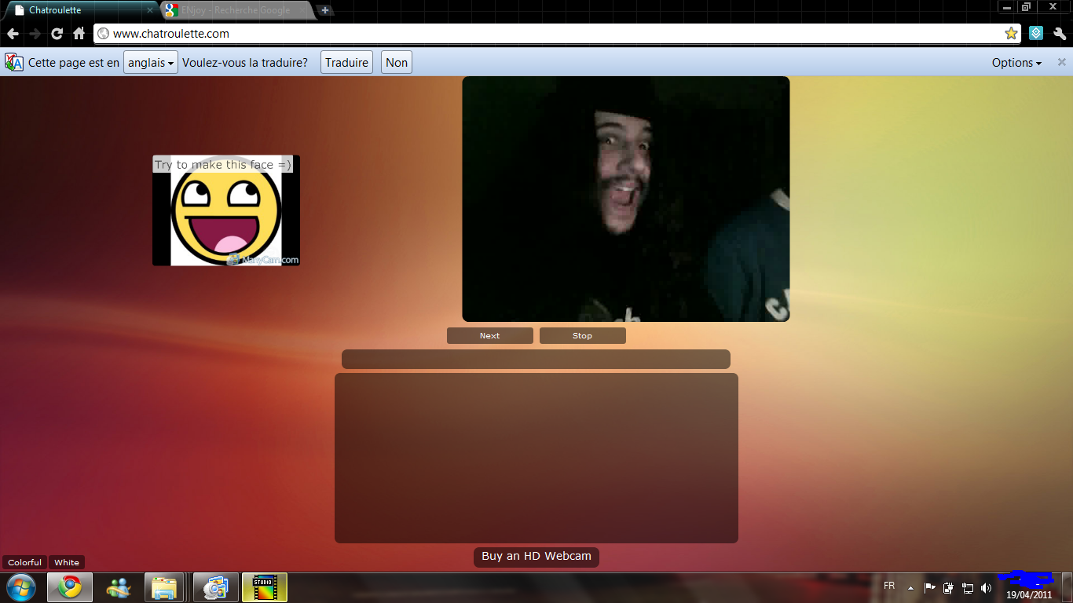Click the Buy an HD Webcam link

(x=536, y=557)
